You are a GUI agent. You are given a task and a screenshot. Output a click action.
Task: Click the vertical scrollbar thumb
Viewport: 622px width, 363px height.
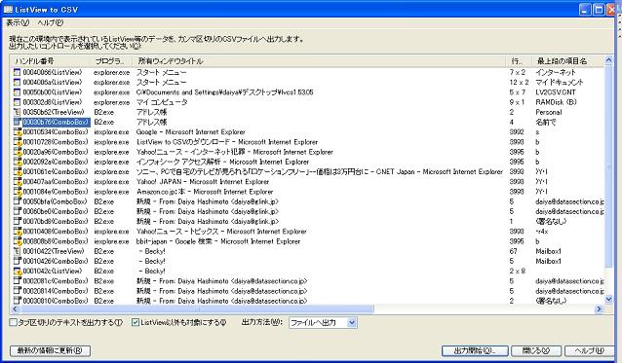tap(608, 166)
